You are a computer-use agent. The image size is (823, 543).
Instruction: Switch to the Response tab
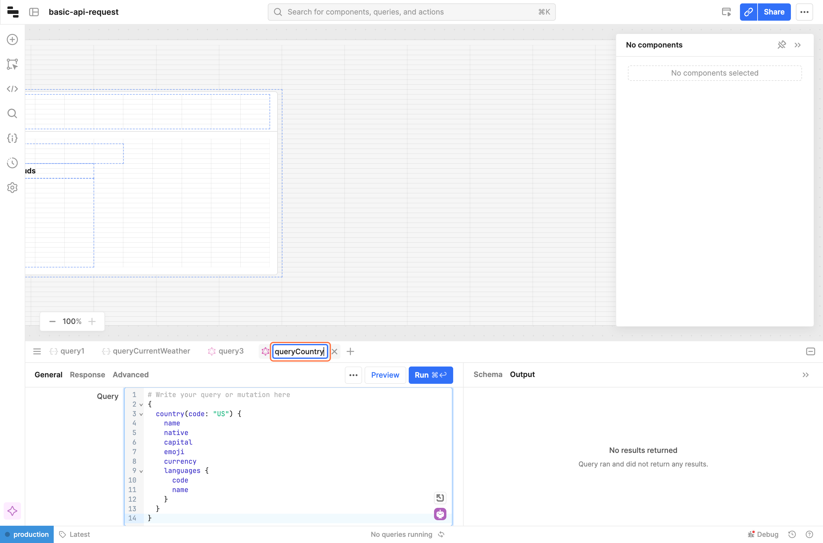click(x=87, y=375)
